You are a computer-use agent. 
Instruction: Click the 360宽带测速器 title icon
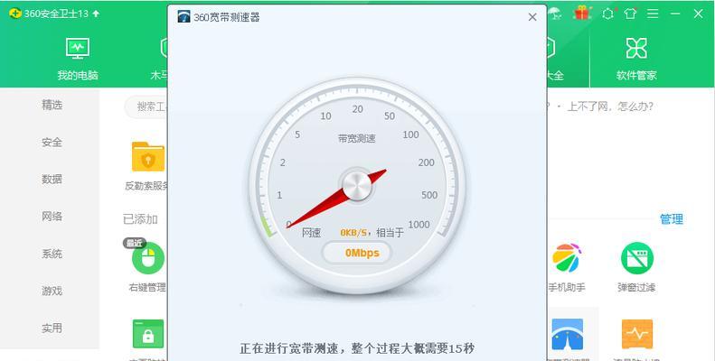click(x=183, y=17)
